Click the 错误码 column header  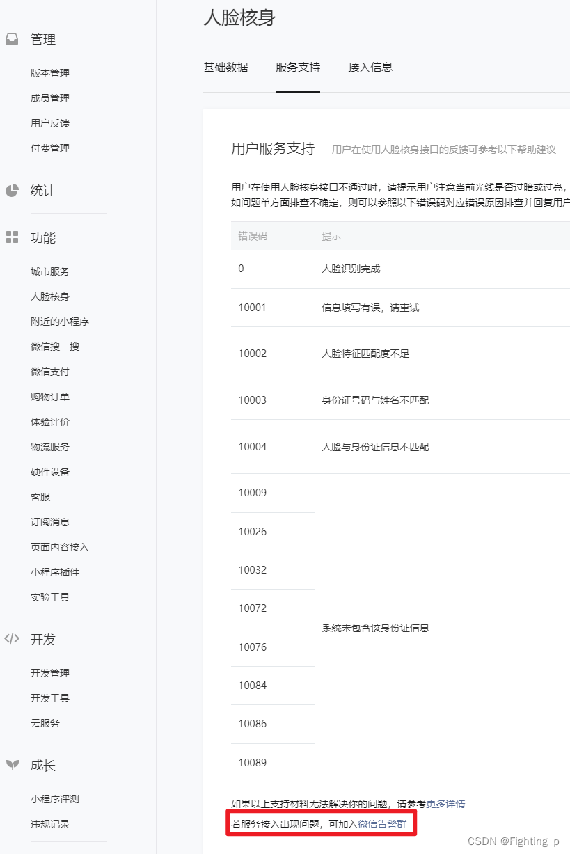pyautogui.click(x=253, y=236)
